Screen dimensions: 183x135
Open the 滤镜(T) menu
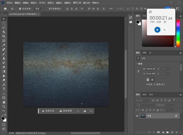tap(59, 3)
